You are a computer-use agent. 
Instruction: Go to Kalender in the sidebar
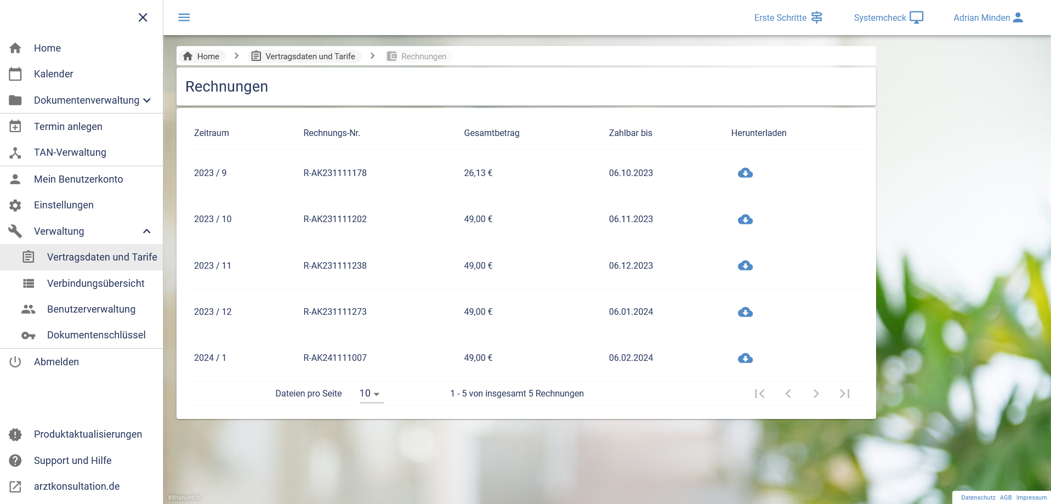pyautogui.click(x=53, y=74)
